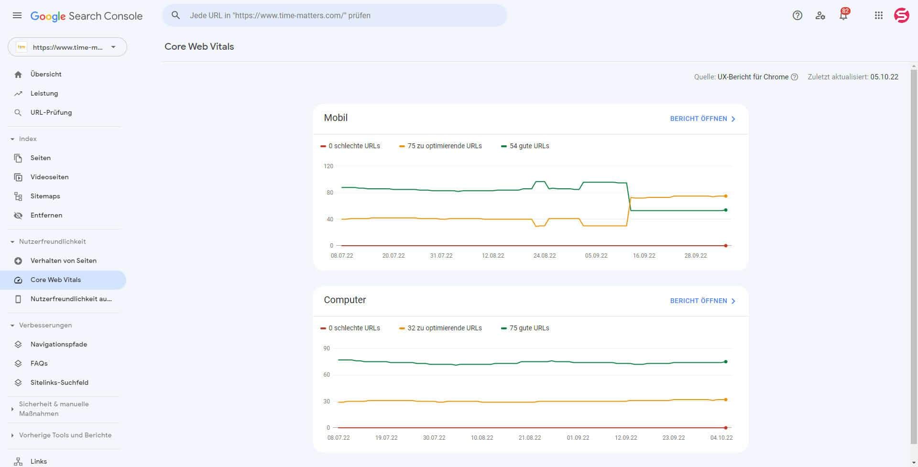Click the UX-Bericht für Chrome help icon
Viewport: 918px width, 467px height.
click(795, 76)
